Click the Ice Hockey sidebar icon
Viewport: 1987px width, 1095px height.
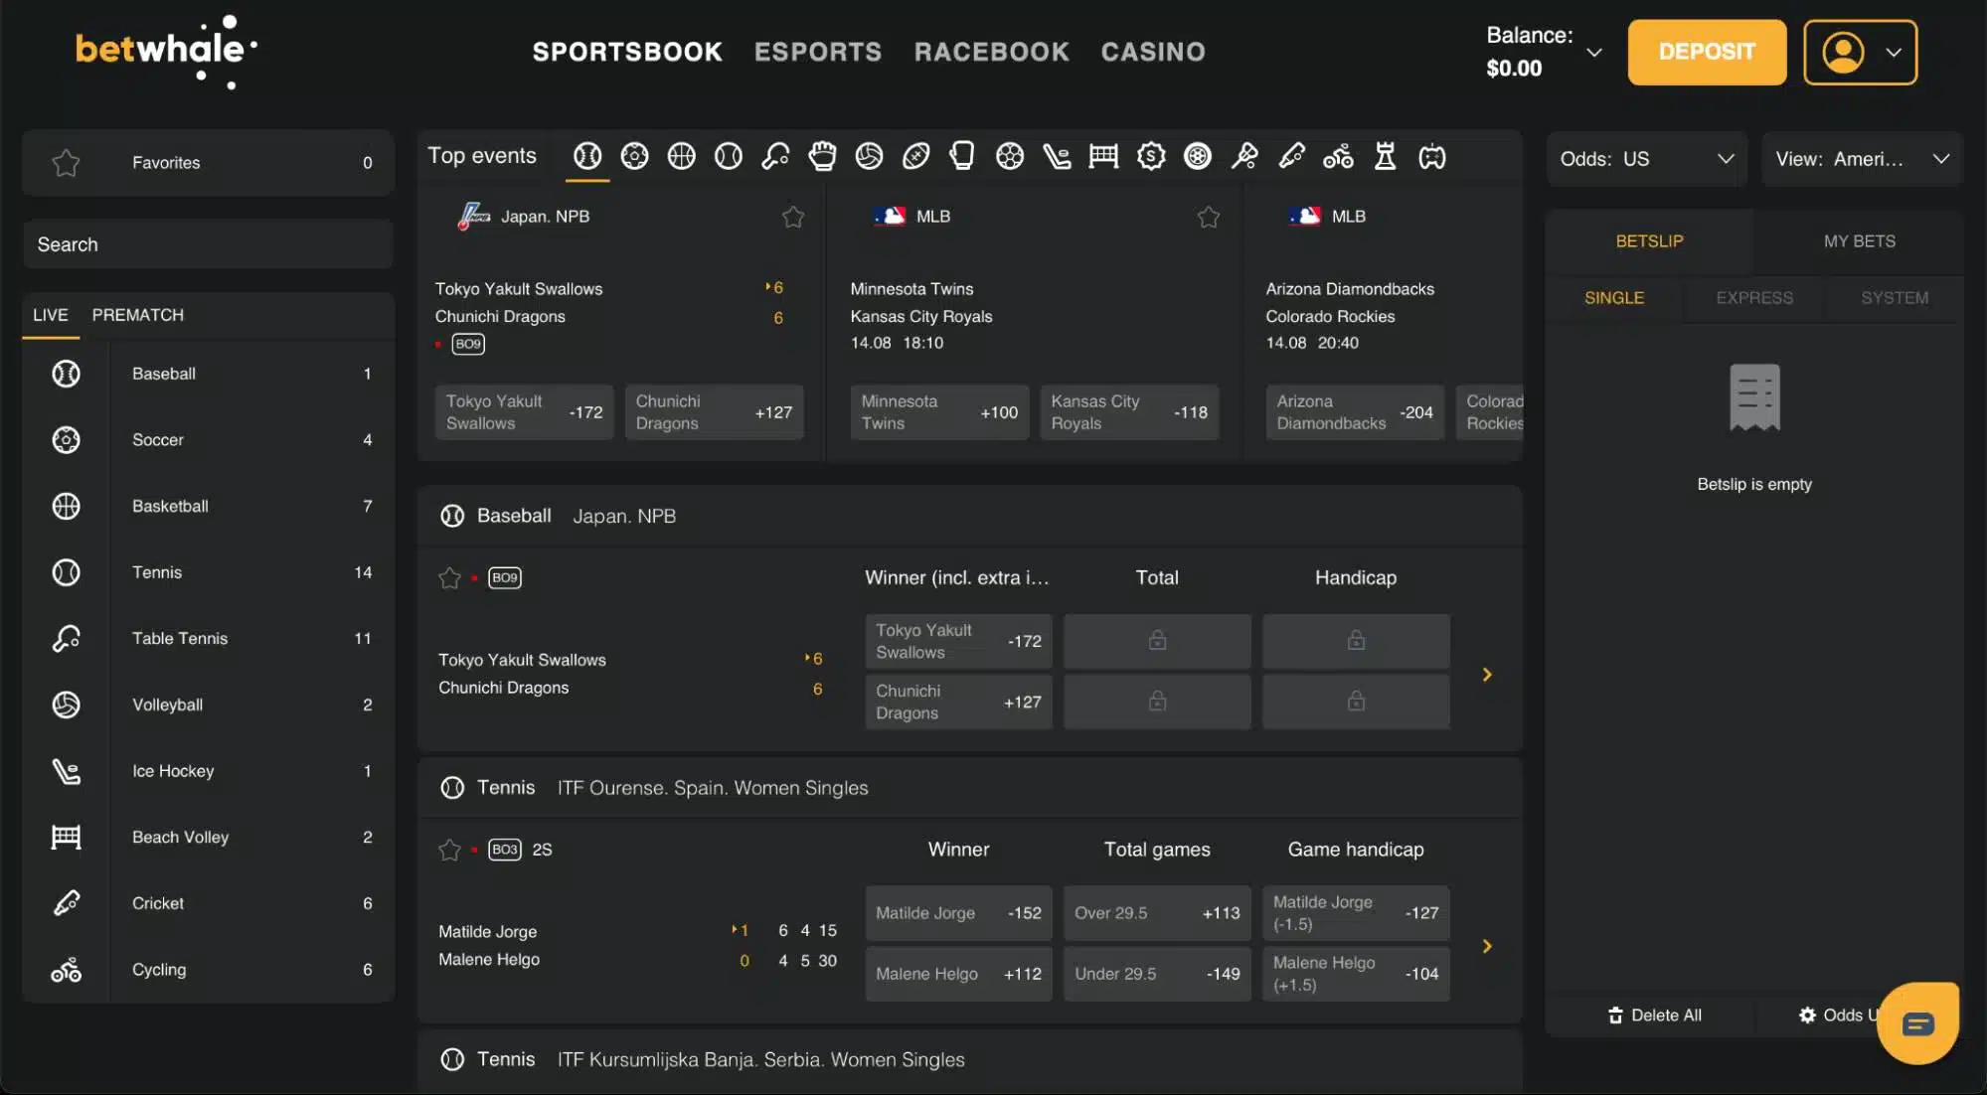tap(67, 771)
